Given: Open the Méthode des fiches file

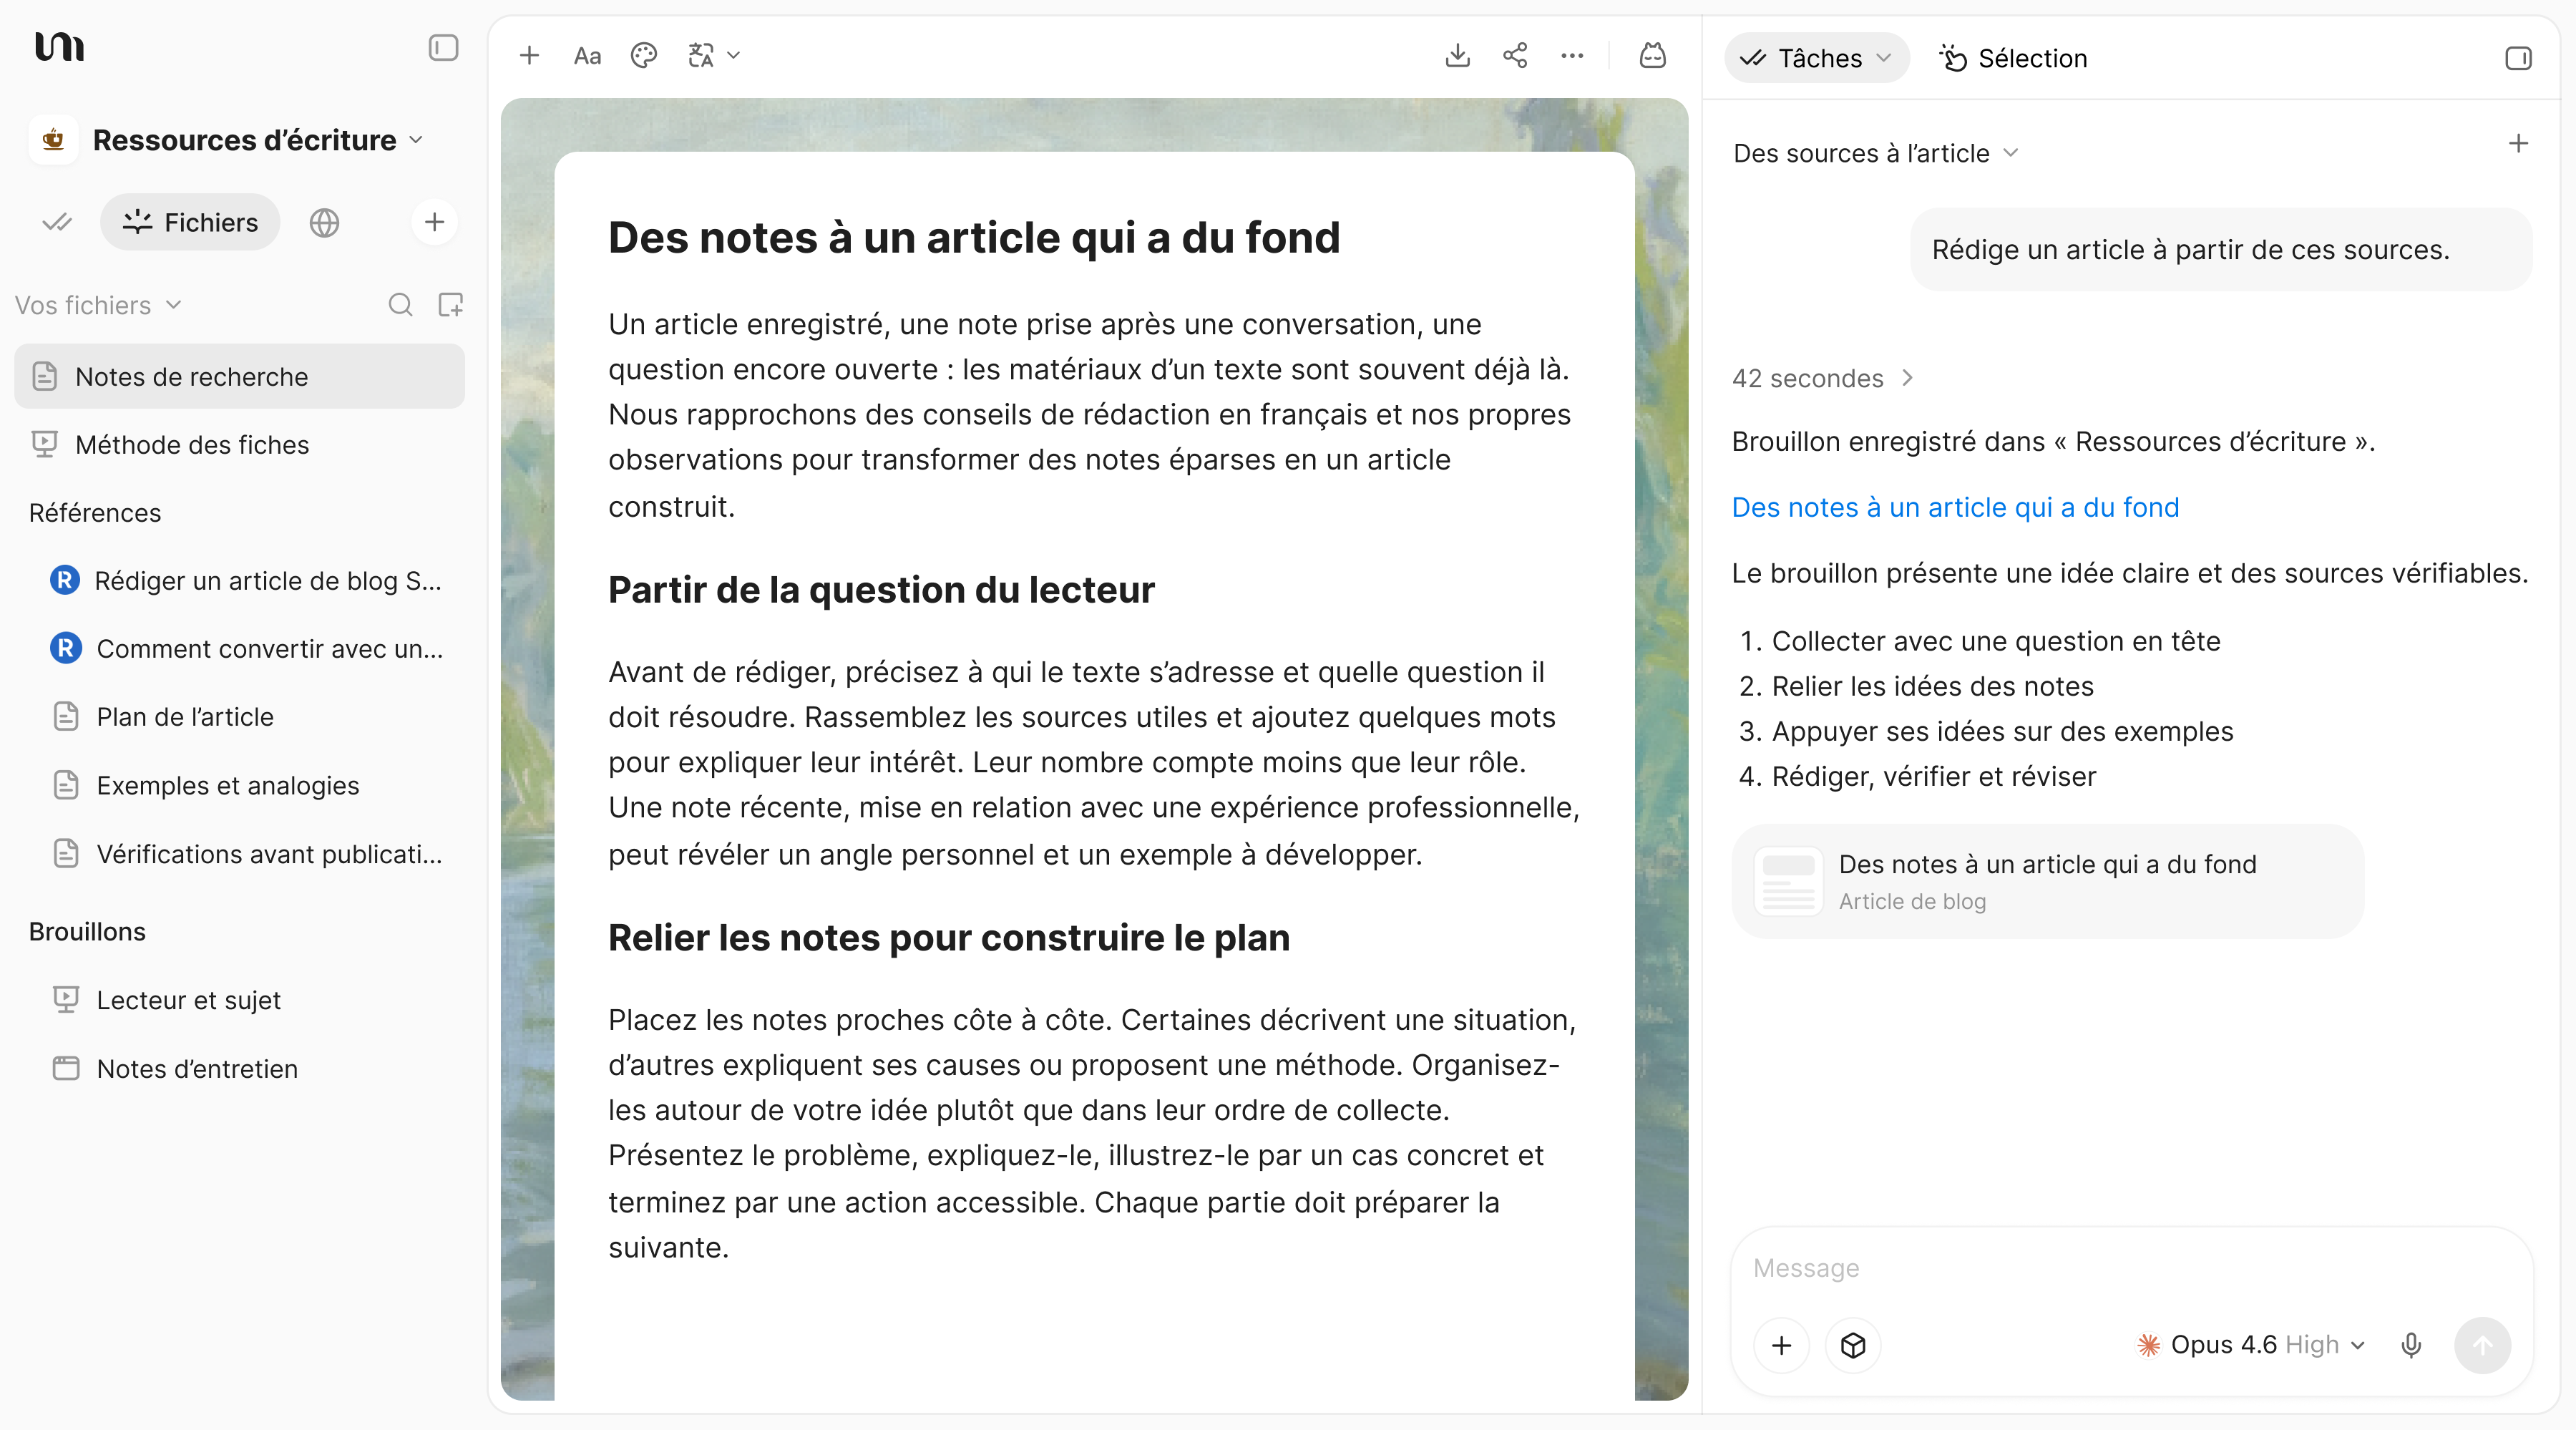Looking at the screenshot, I should (239, 444).
